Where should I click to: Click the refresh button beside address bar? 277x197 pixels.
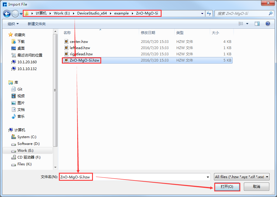tap(209, 14)
